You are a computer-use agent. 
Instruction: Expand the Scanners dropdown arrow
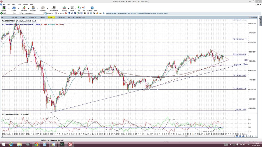point(28,8)
